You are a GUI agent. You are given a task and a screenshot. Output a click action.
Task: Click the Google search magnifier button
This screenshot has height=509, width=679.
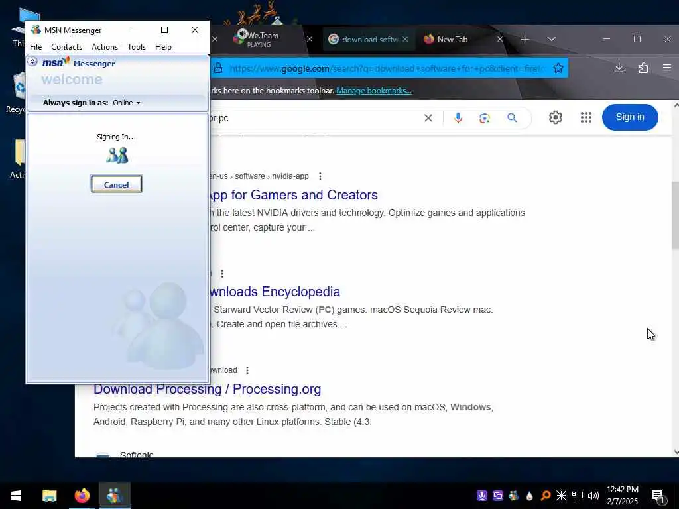click(513, 118)
